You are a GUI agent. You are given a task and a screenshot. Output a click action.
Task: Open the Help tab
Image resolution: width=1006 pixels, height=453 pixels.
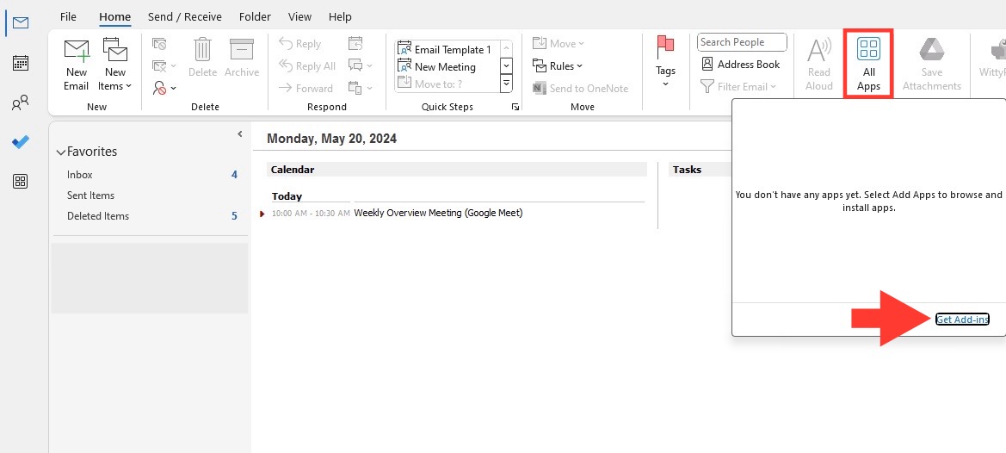pos(340,16)
